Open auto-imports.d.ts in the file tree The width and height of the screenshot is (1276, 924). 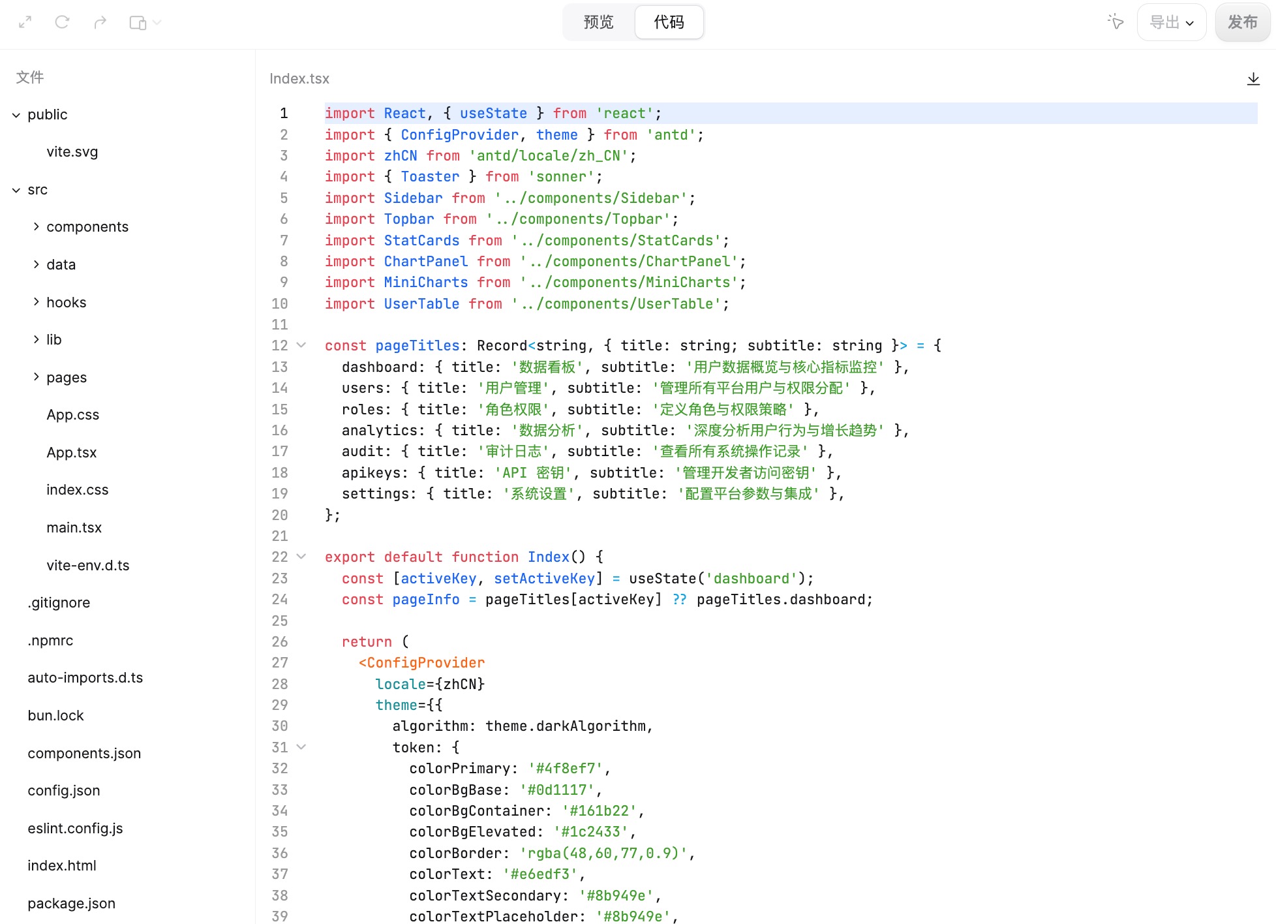(85, 678)
